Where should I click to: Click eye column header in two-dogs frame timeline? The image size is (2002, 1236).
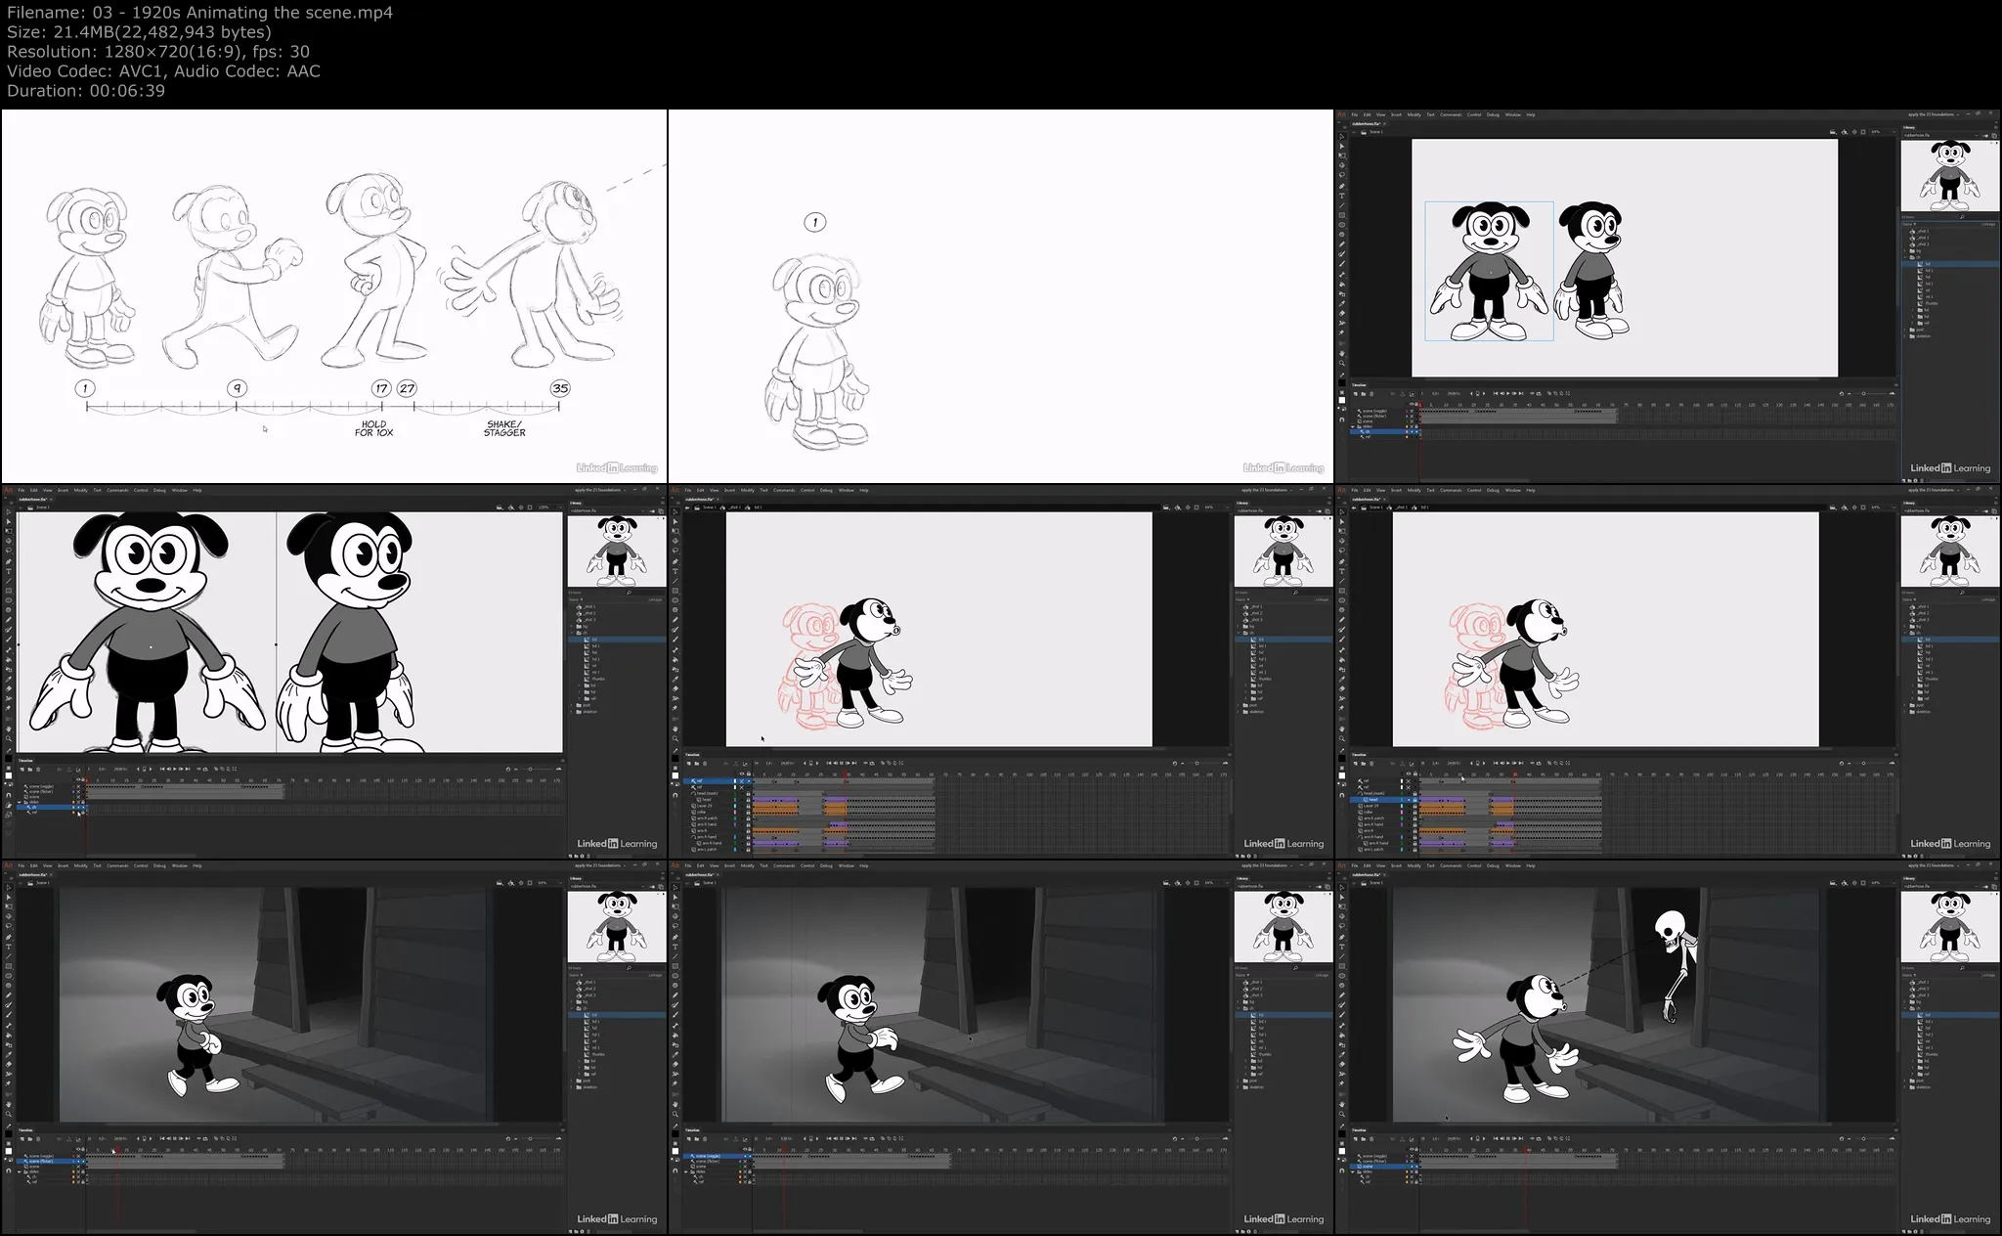(x=1412, y=404)
